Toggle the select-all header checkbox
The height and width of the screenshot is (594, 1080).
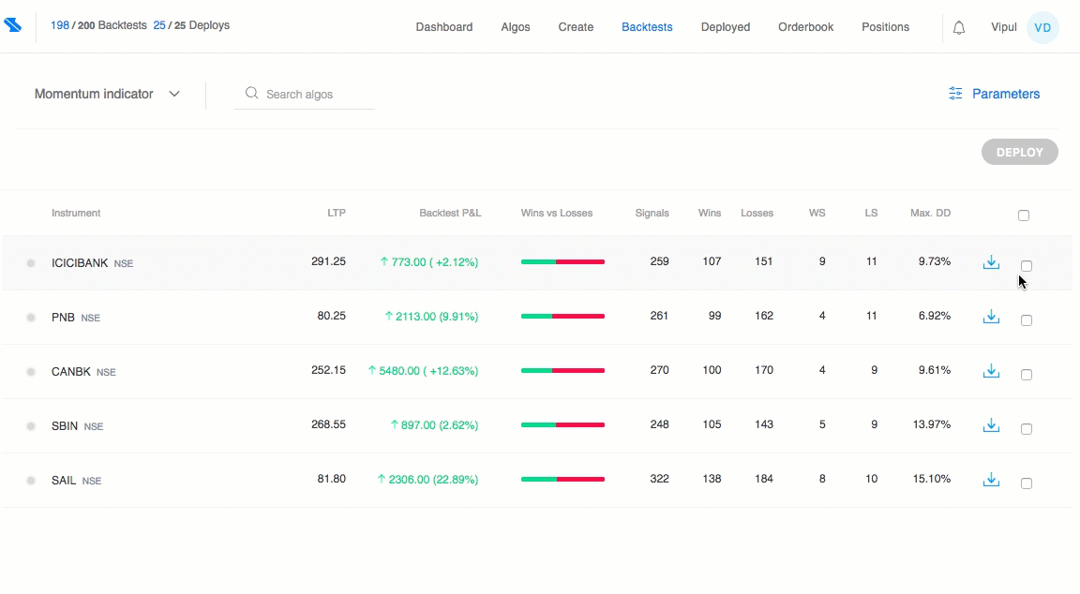pyautogui.click(x=1024, y=215)
